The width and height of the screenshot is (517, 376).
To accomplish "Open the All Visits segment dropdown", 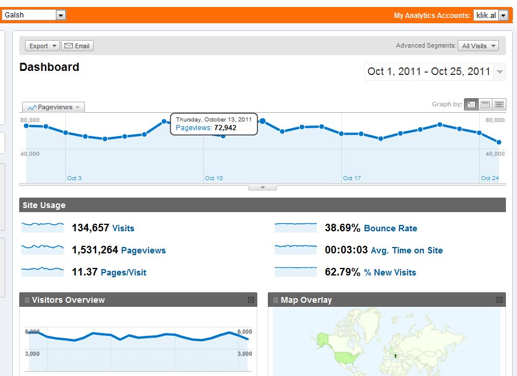I will [478, 46].
